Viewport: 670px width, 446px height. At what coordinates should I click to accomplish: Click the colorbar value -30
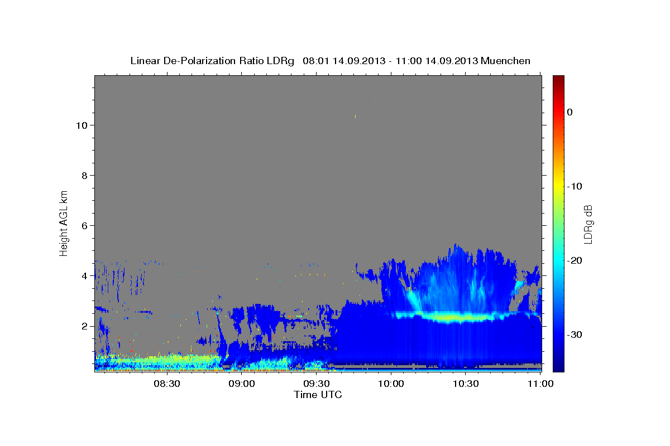pyautogui.click(x=575, y=334)
